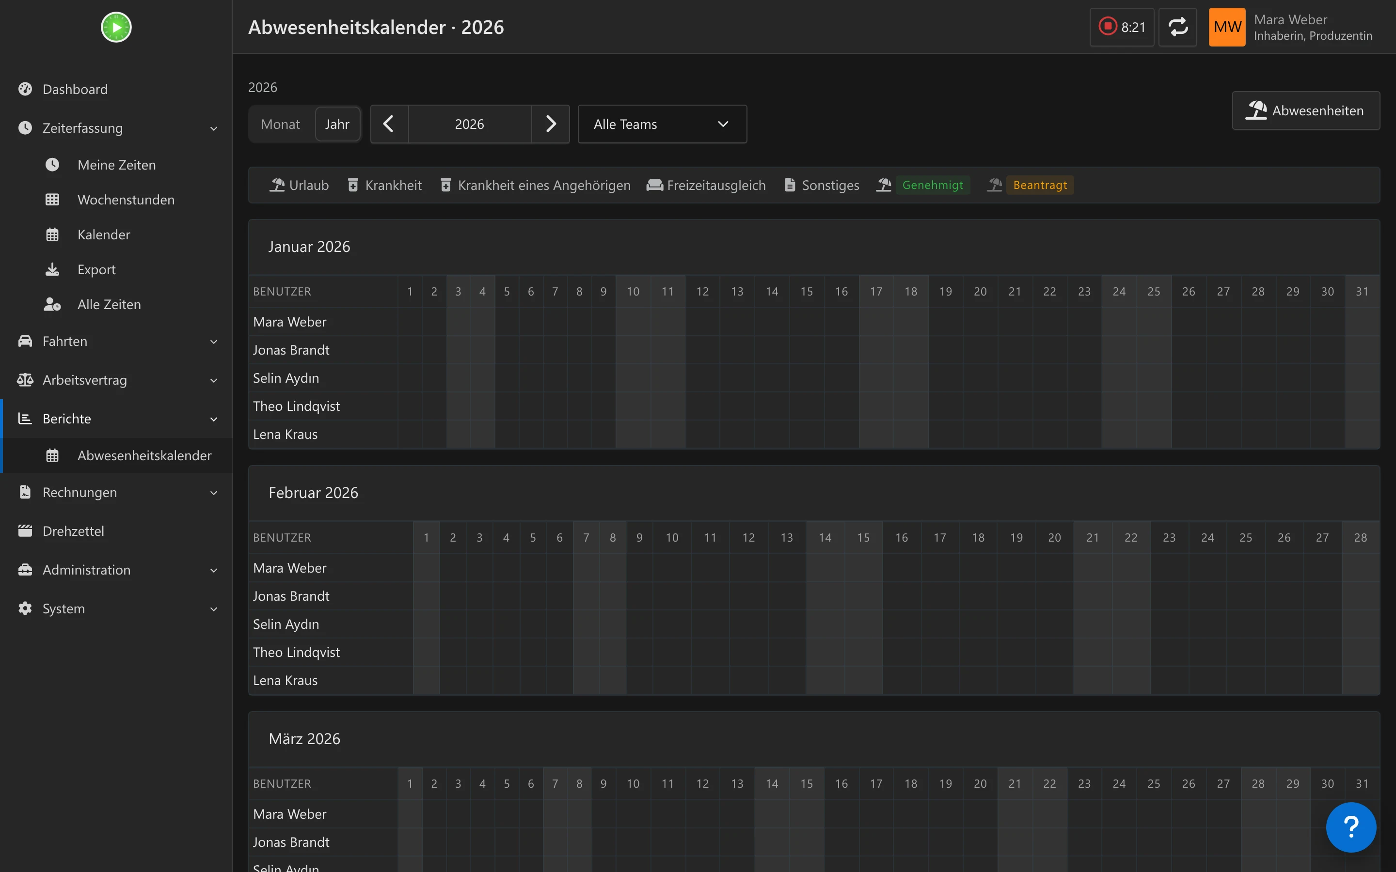Image resolution: width=1396 pixels, height=872 pixels.
Task: Expand the Administration menu chevron
Action: pyautogui.click(x=213, y=570)
